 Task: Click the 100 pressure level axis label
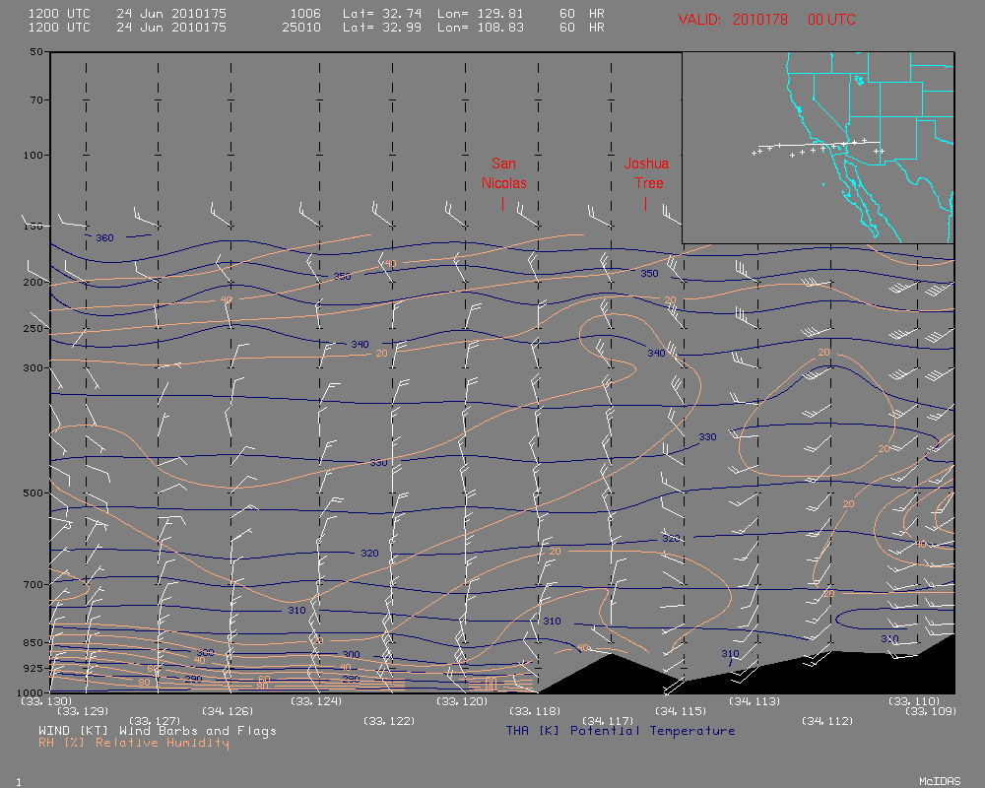pyautogui.click(x=33, y=155)
